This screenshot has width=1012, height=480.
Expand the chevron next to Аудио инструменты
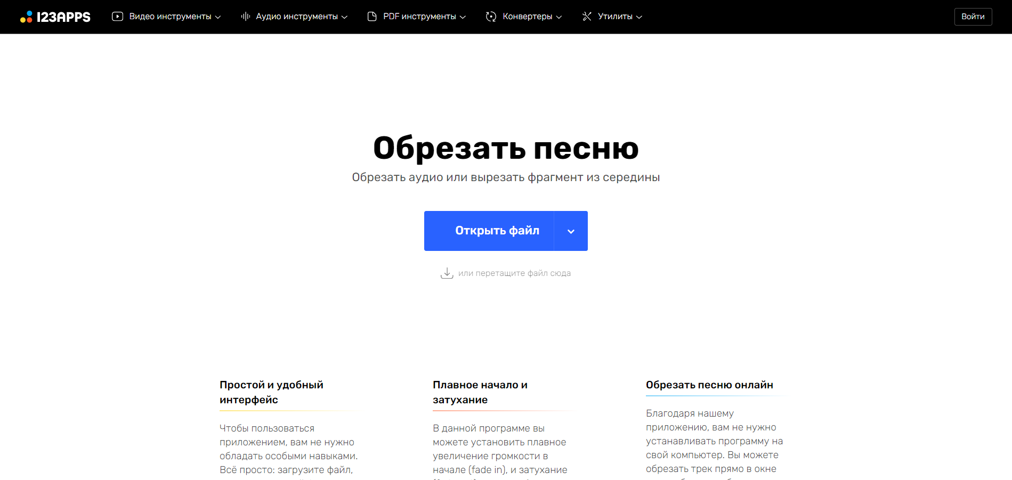344,17
